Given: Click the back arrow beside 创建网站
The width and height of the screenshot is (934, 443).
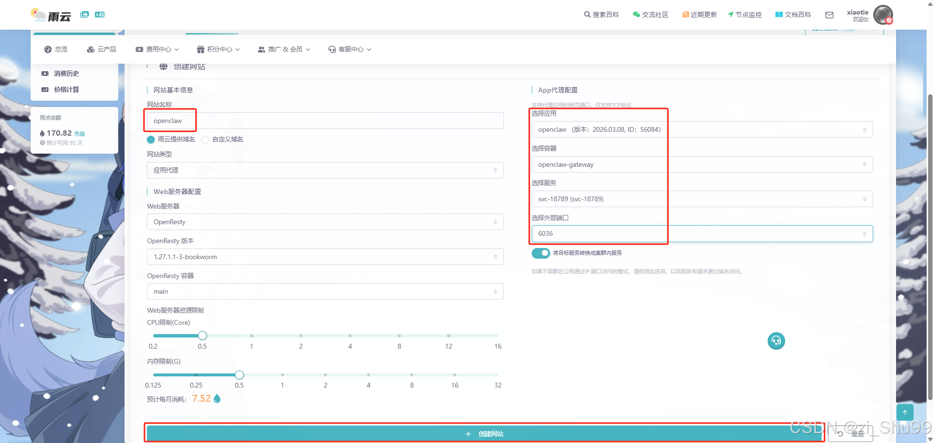Looking at the screenshot, I should click(x=147, y=67).
